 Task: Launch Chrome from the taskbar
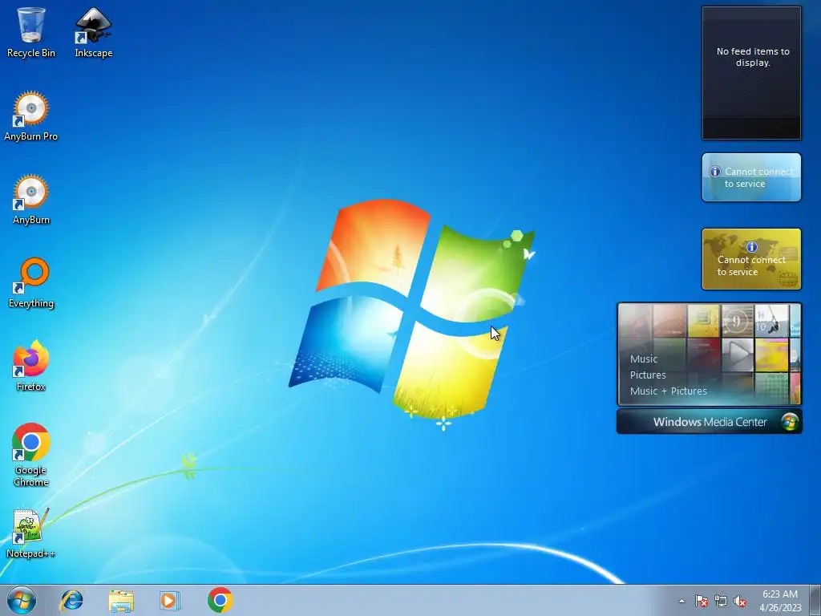tap(220, 600)
